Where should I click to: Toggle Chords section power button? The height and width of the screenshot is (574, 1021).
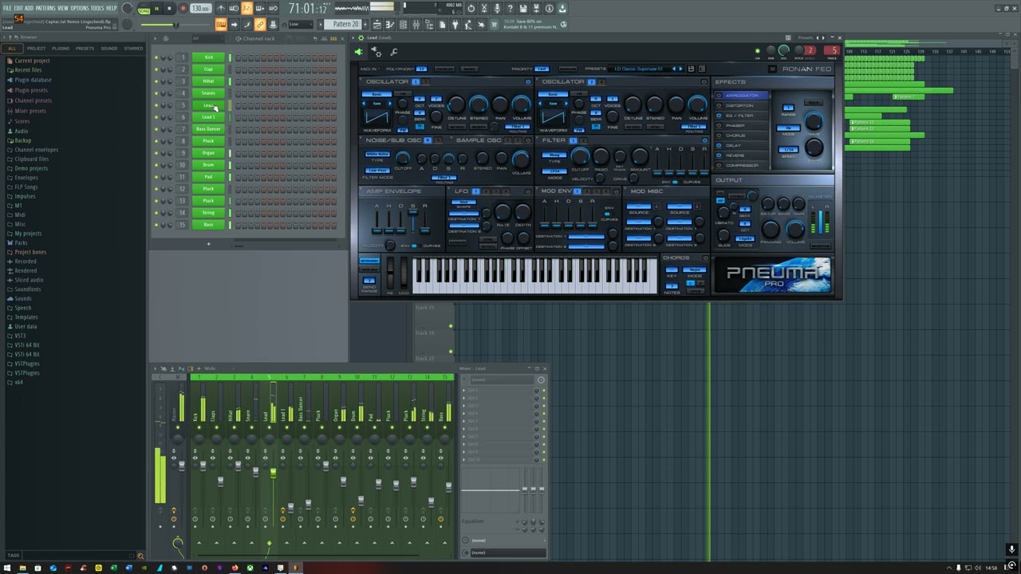coord(705,258)
